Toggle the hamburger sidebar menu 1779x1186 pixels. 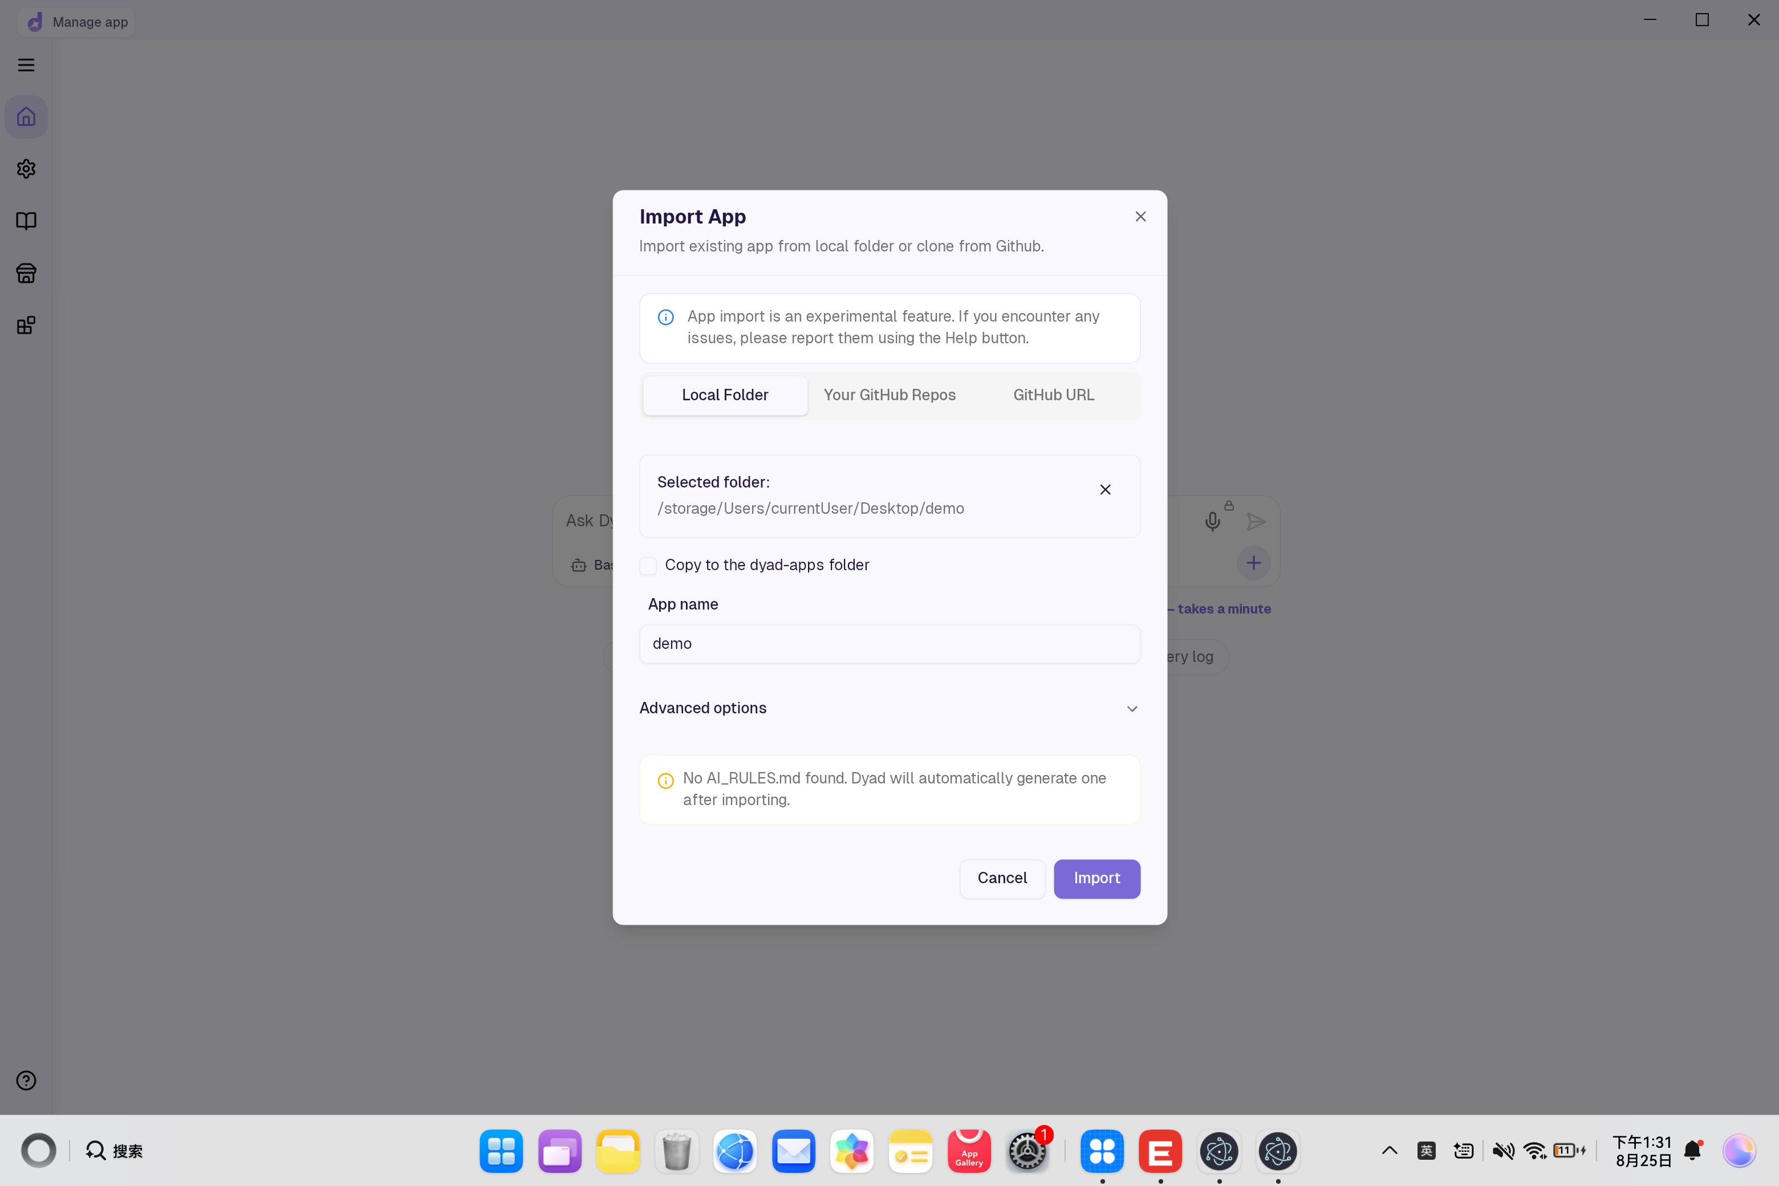point(26,65)
